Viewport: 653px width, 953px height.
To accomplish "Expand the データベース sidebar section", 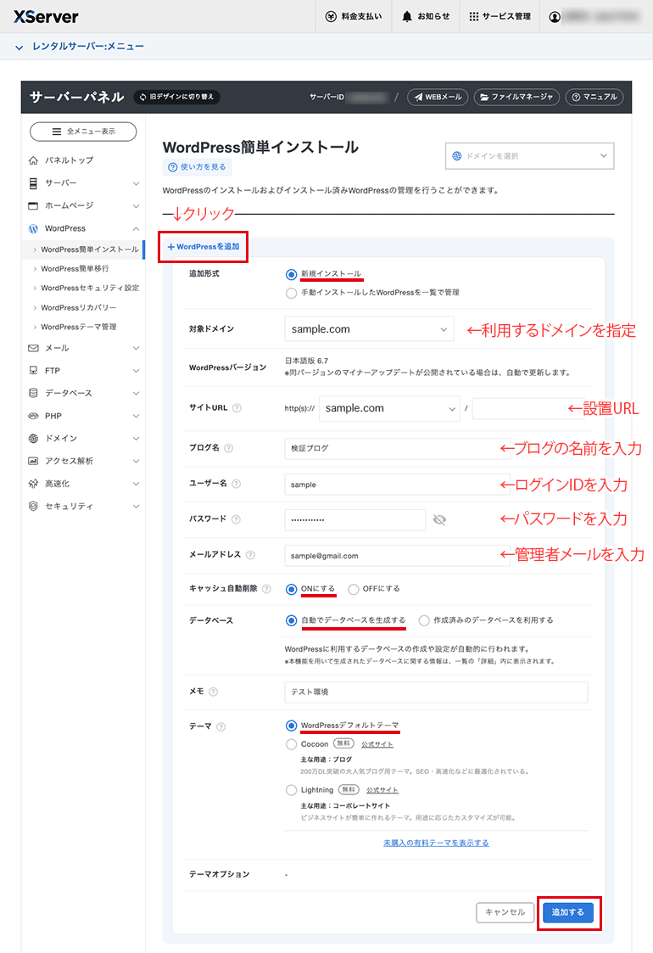I will pyautogui.click(x=136, y=393).
